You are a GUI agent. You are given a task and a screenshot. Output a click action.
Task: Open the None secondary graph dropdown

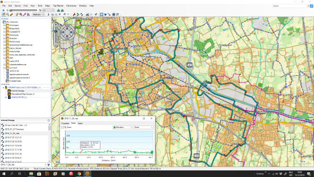click(x=143, y=127)
